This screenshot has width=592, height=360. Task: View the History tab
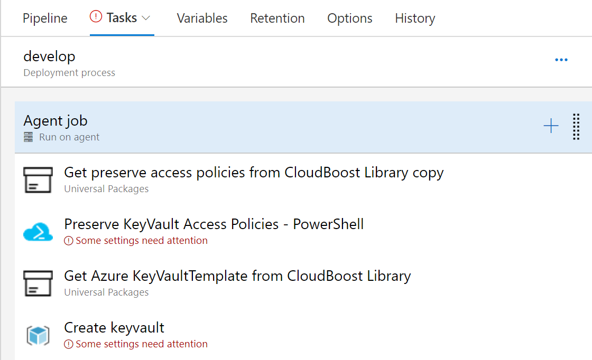415,18
